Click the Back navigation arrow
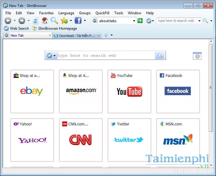 click(x=8, y=21)
